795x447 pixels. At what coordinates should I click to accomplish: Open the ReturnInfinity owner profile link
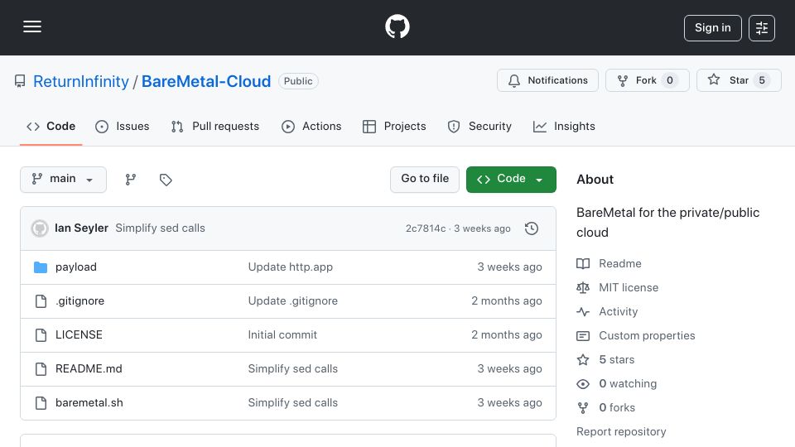click(x=81, y=81)
